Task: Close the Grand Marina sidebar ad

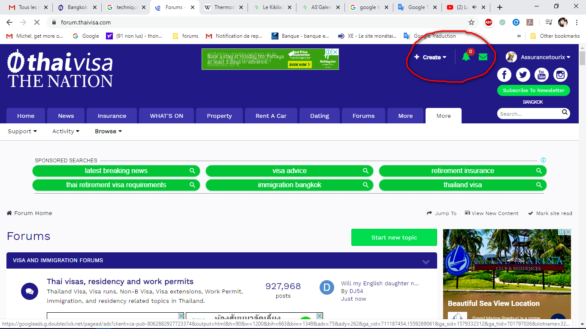Action: pos(568,232)
